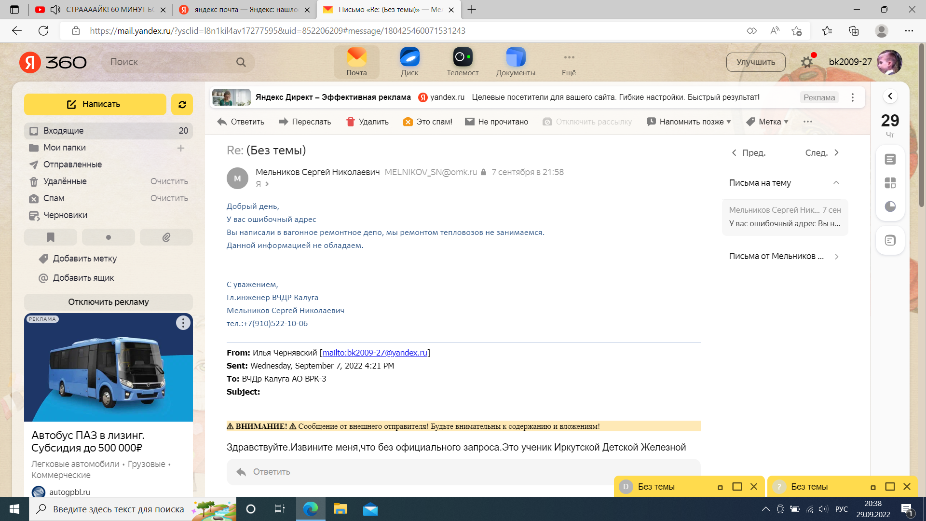Viewport: 926px width, 521px height.
Task: Open 'Напомнить позже' dropdown
Action: pyautogui.click(x=689, y=122)
